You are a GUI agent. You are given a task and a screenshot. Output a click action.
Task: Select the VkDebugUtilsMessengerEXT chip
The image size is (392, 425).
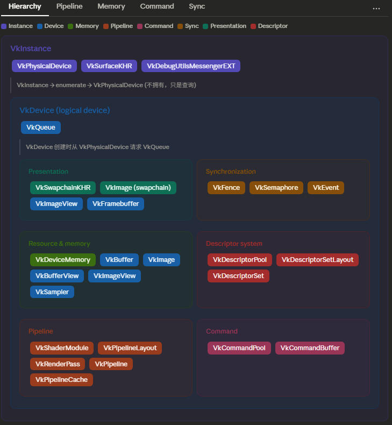click(191, 66)
